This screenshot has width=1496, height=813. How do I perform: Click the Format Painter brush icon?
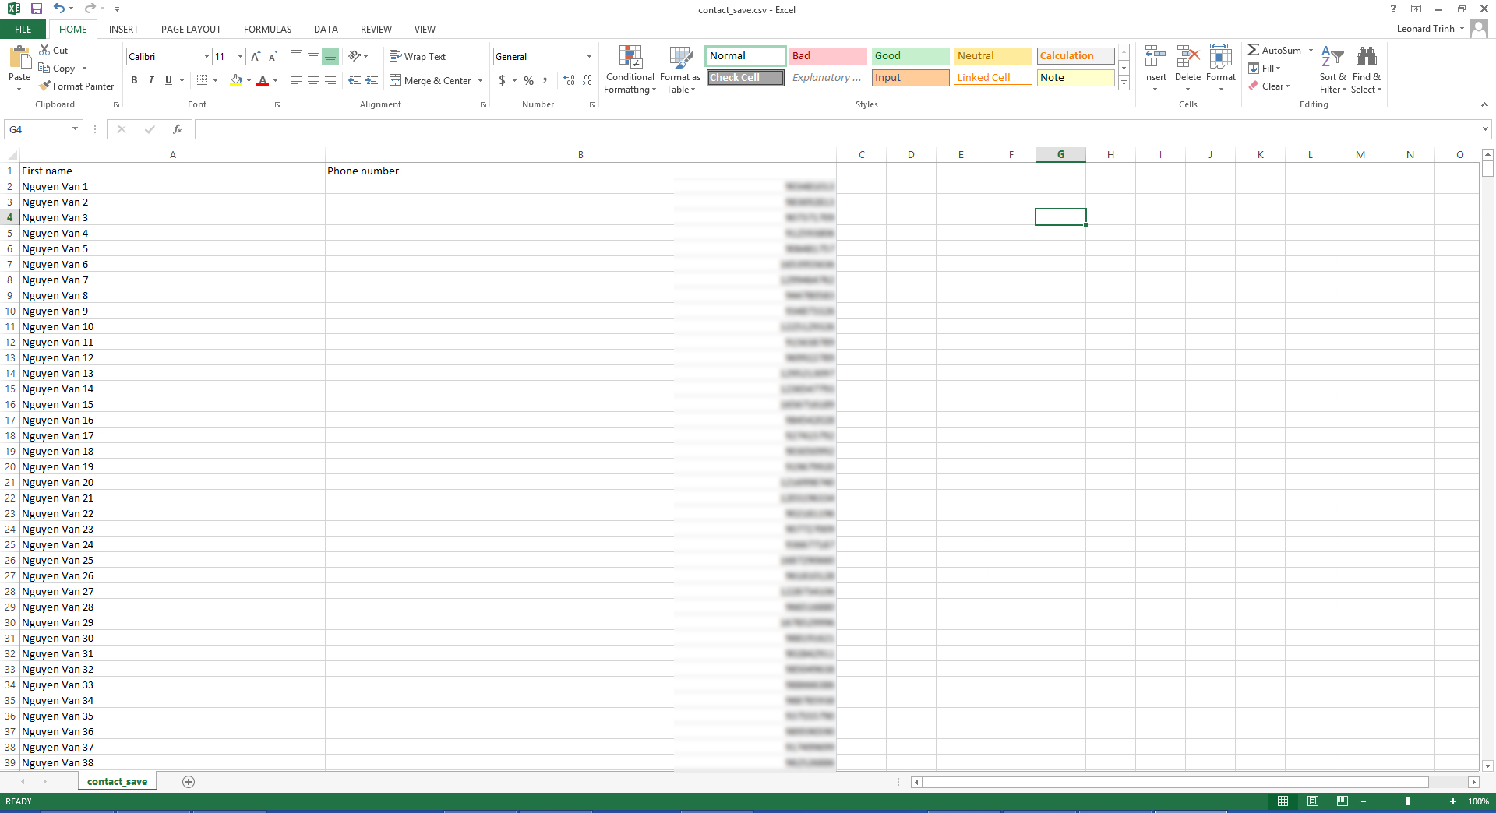45,86
